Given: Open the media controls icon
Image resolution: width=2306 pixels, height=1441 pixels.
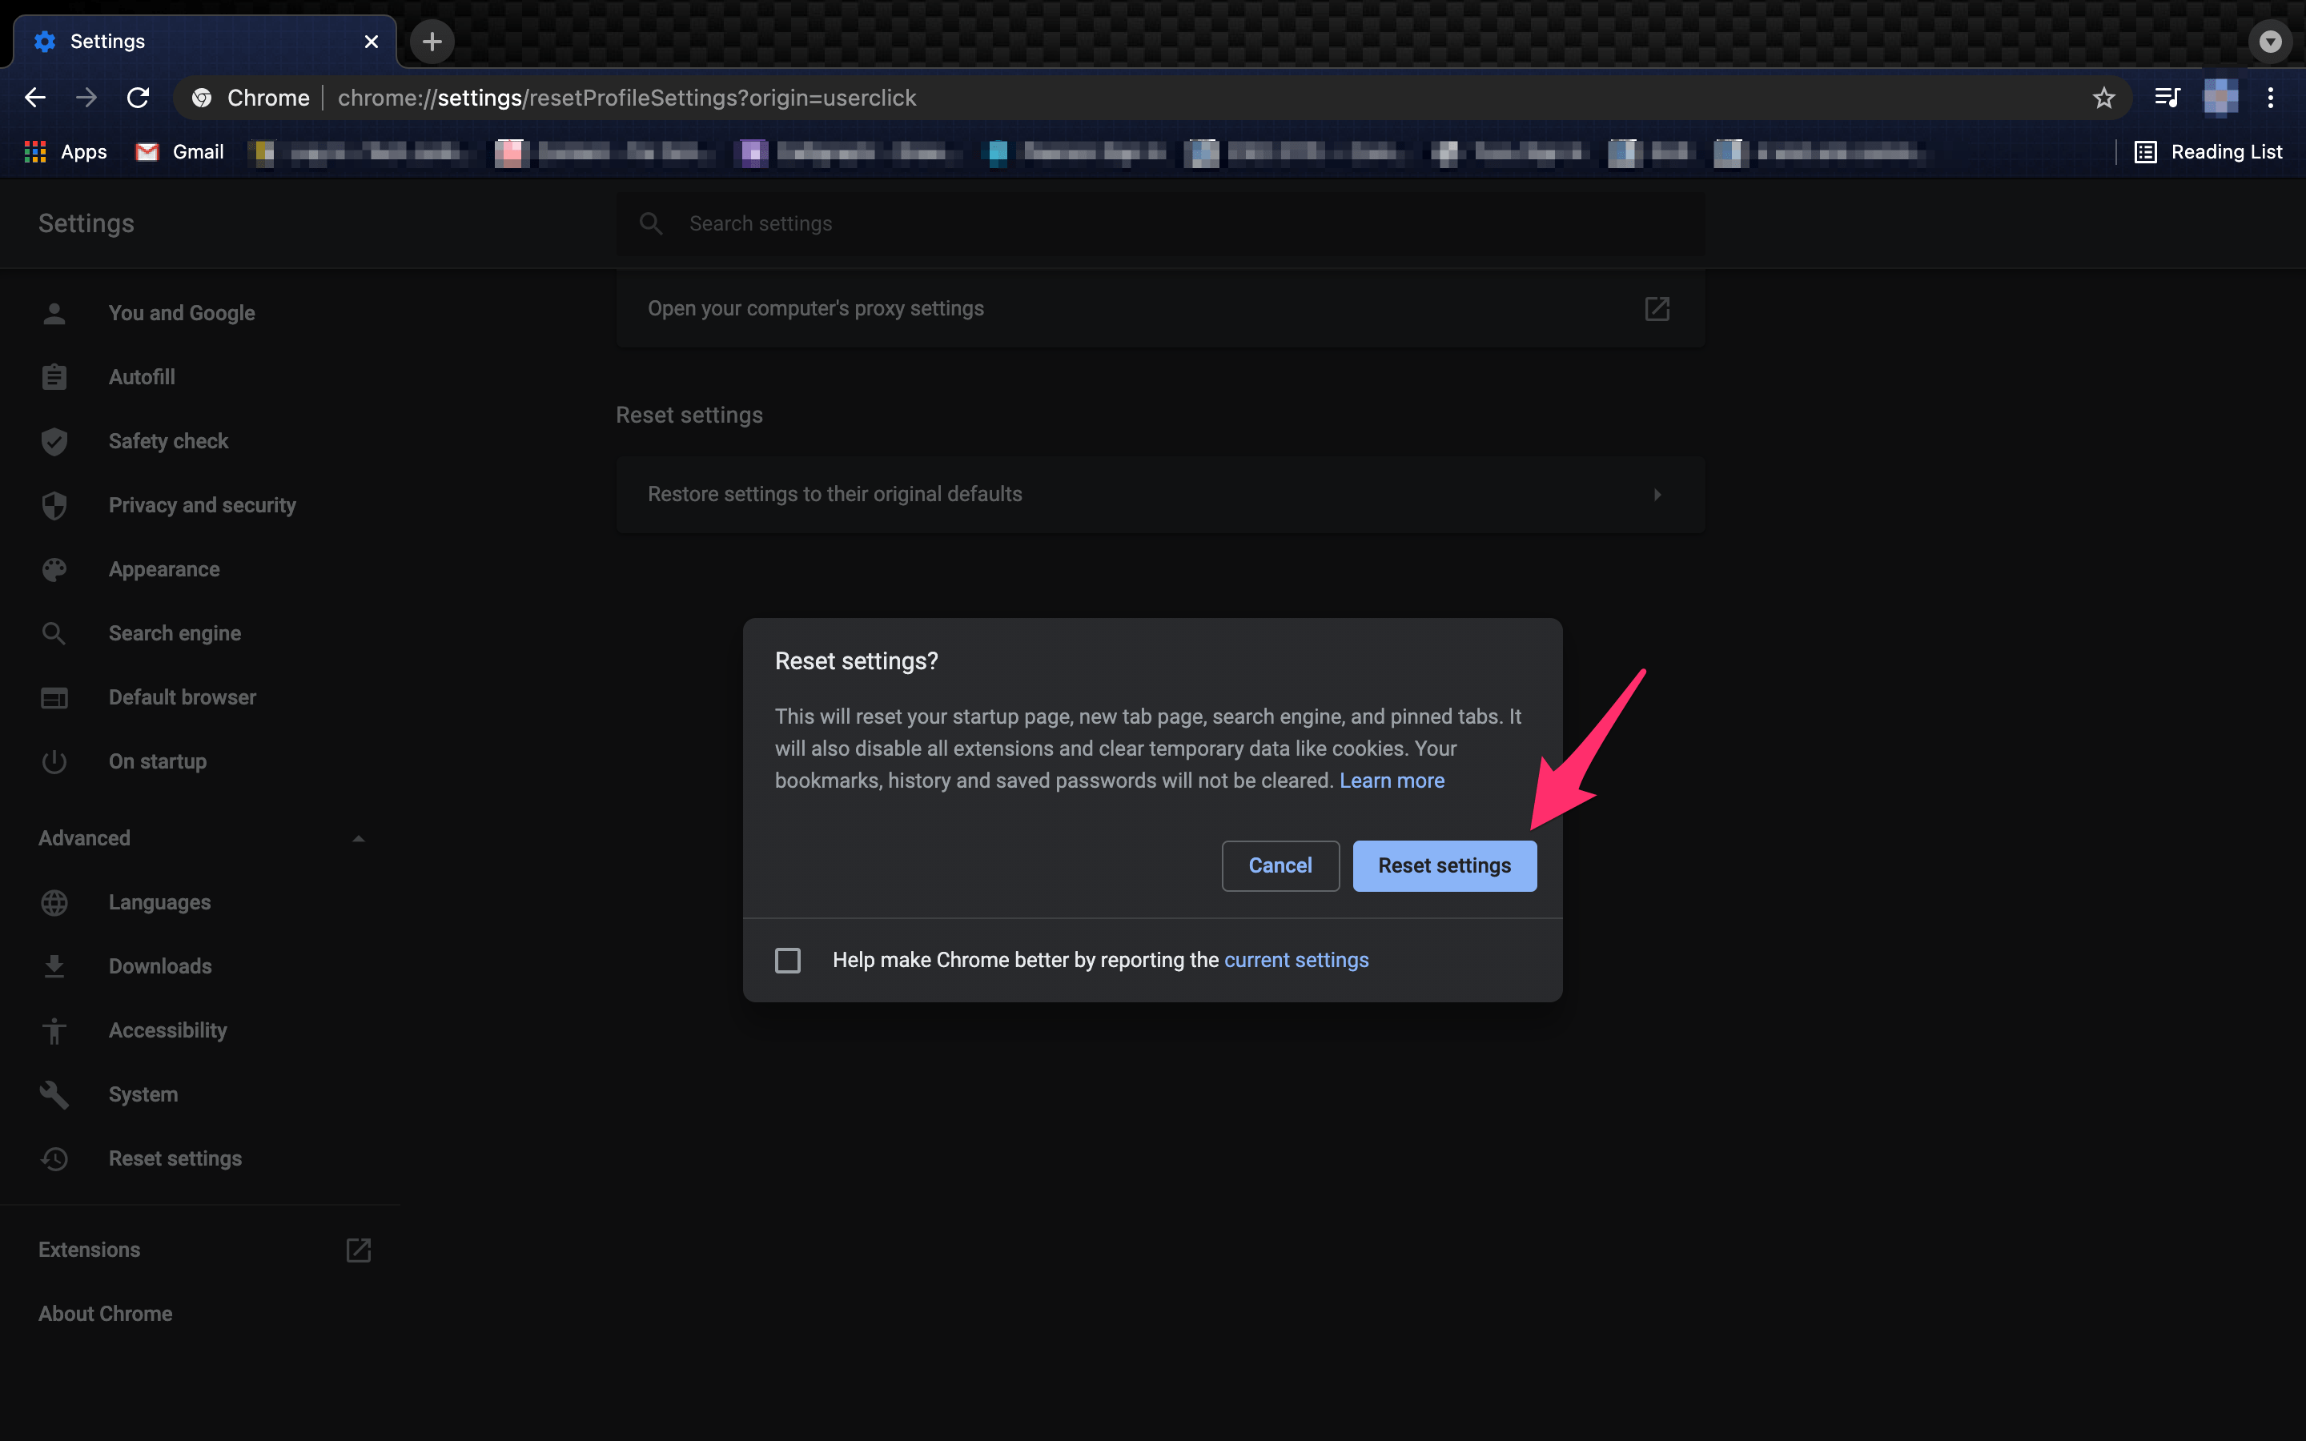Looking at the screenshot, I should point(2167,97).
